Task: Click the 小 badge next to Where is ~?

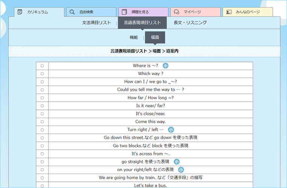Action: coord(166,66)
